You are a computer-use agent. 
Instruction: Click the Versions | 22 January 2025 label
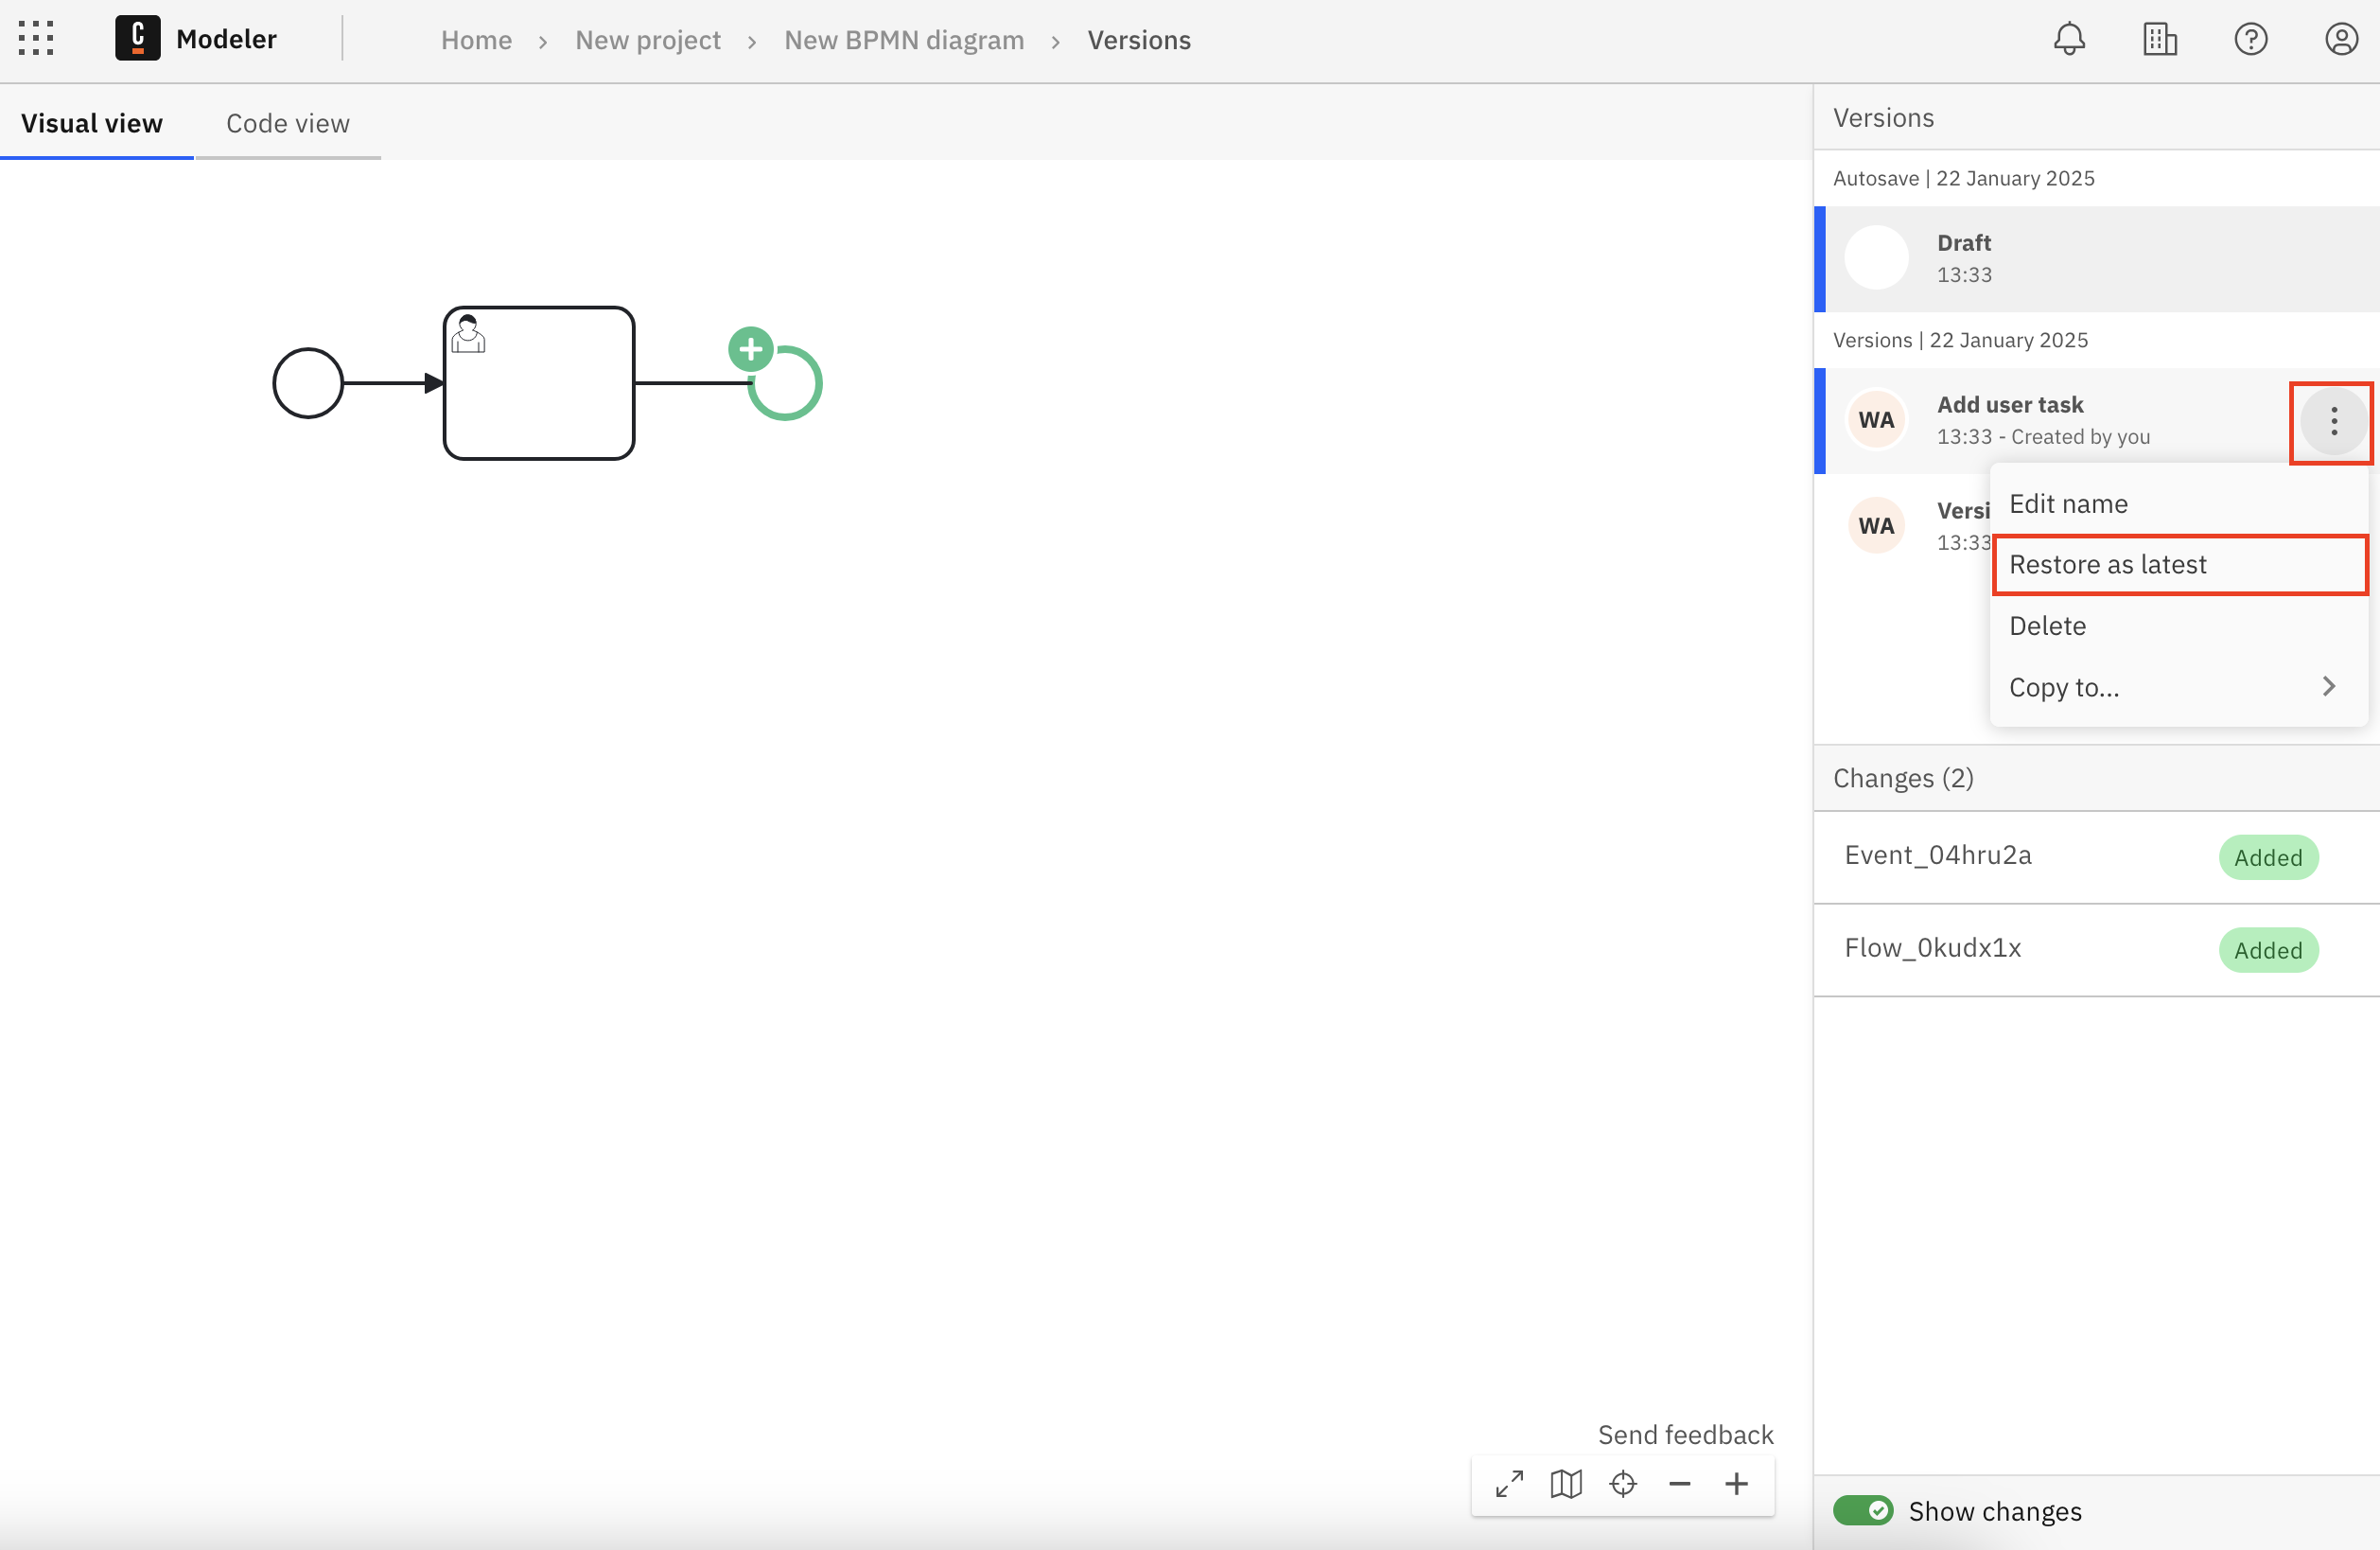(x=1960, y=341)
